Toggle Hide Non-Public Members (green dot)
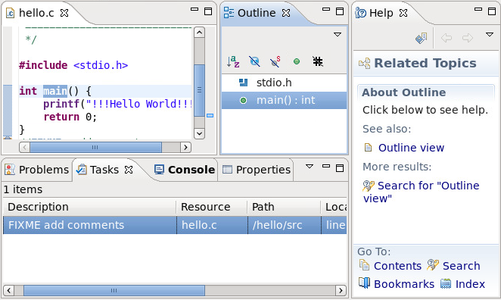Screen dimensions: 501x300 (297, 61)
